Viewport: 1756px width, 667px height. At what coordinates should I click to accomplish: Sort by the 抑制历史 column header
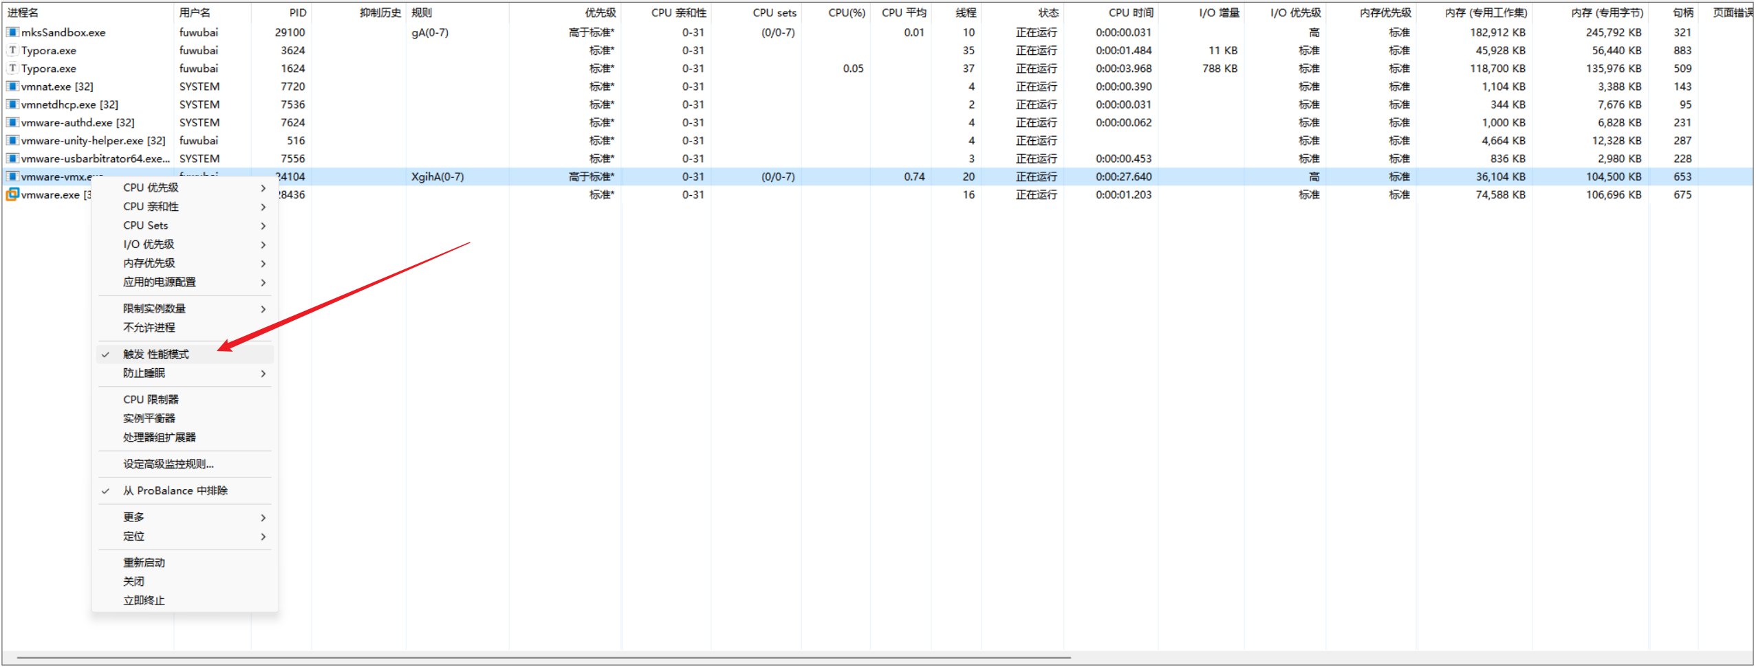pyautogui.click(x=358, y=13)
